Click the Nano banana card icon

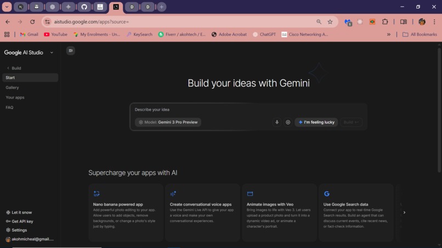(x=97, y=194)
